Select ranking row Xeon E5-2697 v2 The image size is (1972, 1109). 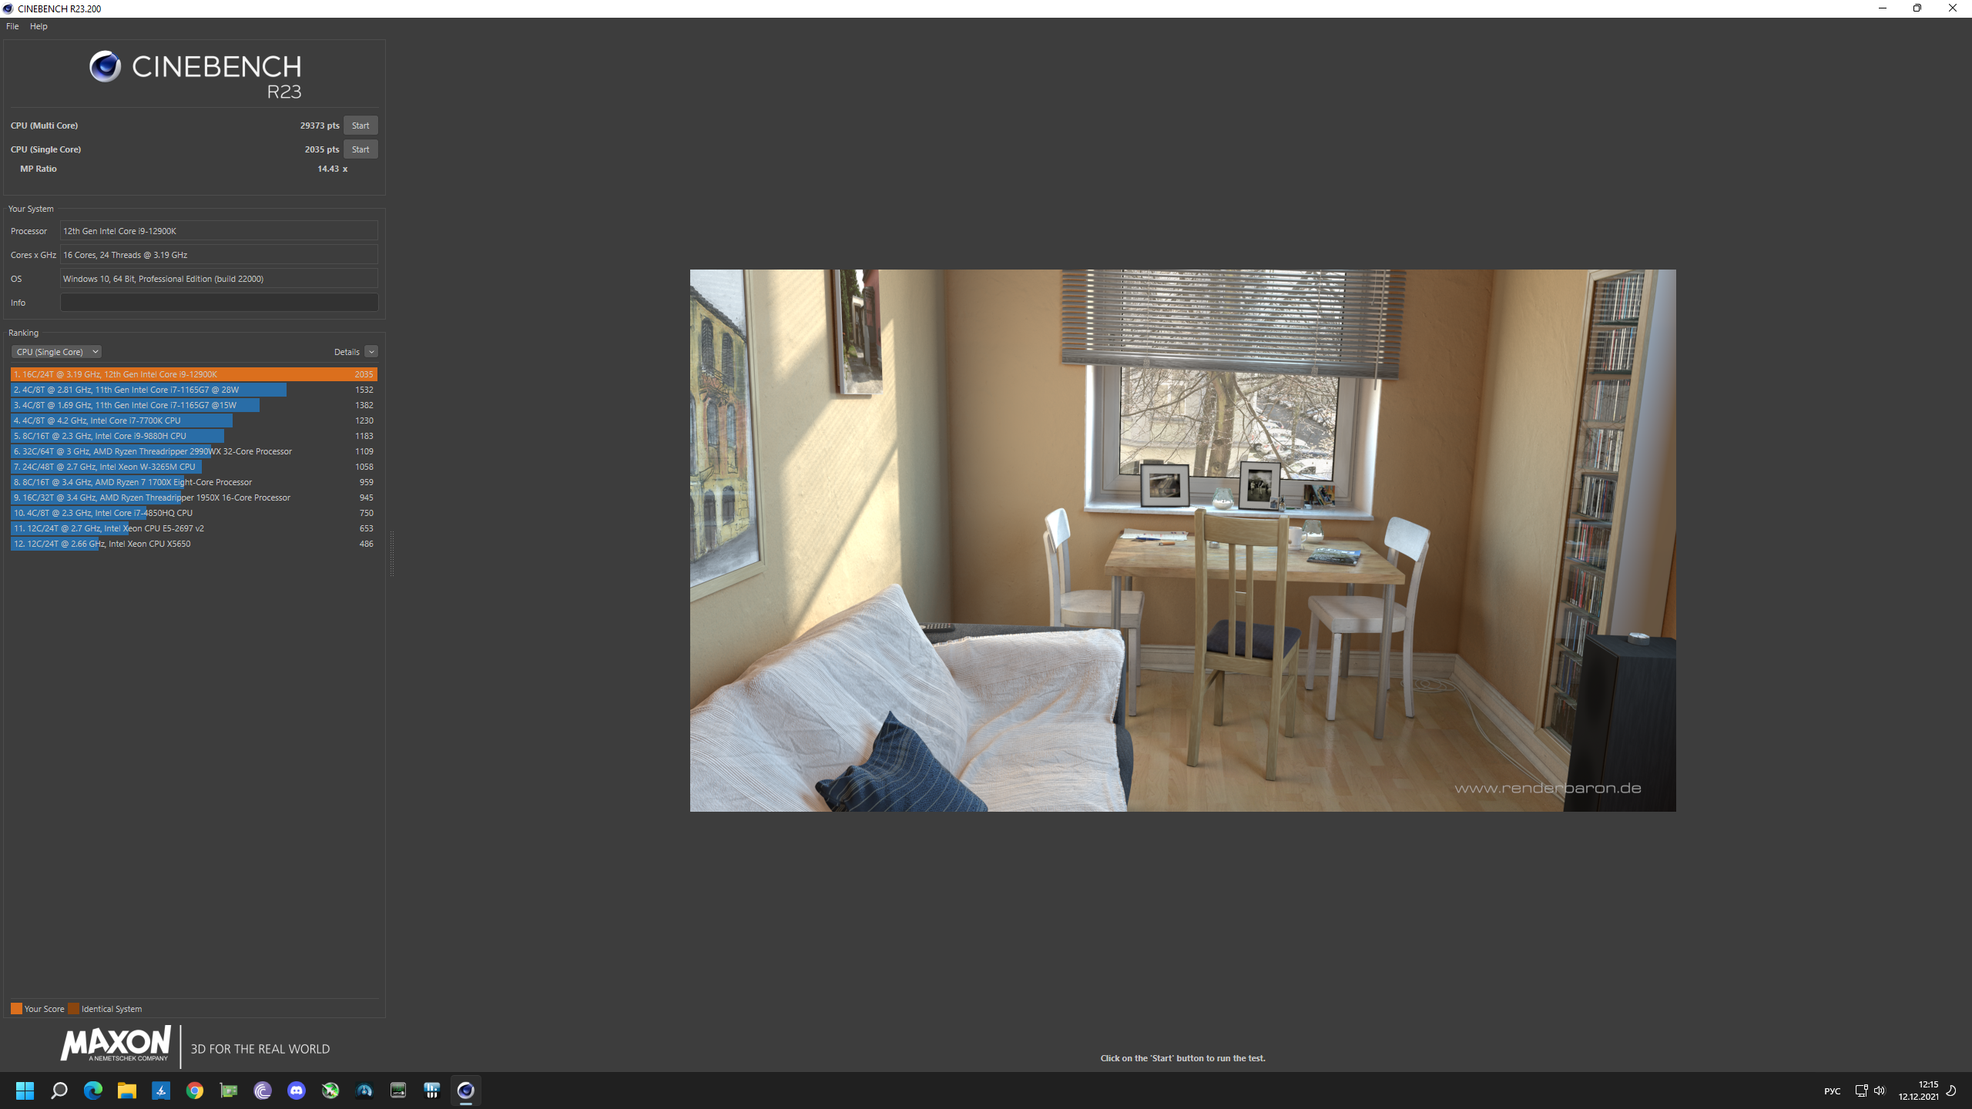click(194, 528)
